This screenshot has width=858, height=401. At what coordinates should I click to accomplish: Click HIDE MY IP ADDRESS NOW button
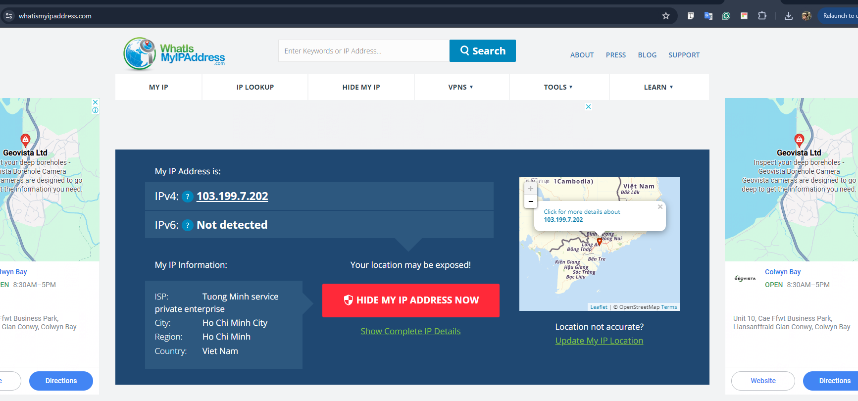click(x=411, y=301)
